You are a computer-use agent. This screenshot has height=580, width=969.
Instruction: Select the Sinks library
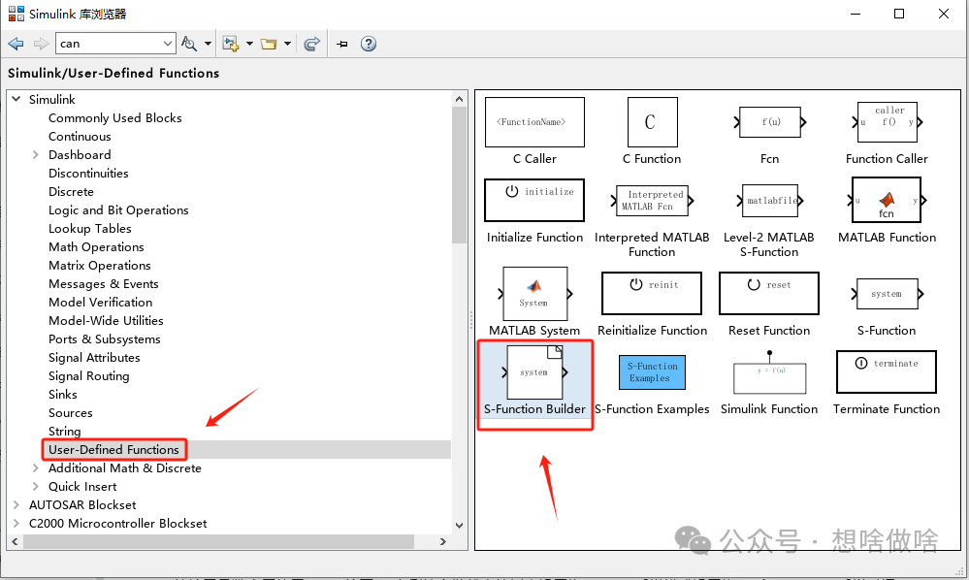62,394
